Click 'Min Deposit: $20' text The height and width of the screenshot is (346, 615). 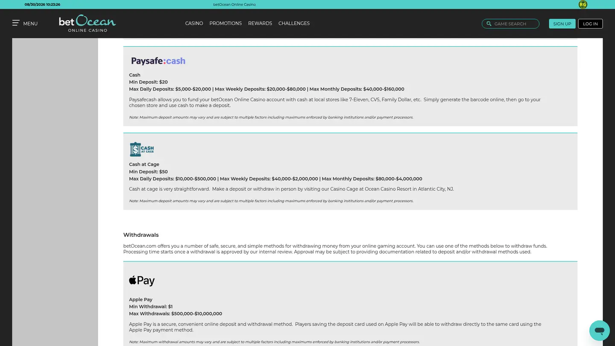click(148, 82)
